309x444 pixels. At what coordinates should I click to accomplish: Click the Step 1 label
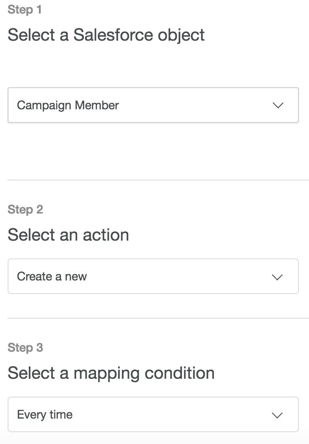coord(25,10)
